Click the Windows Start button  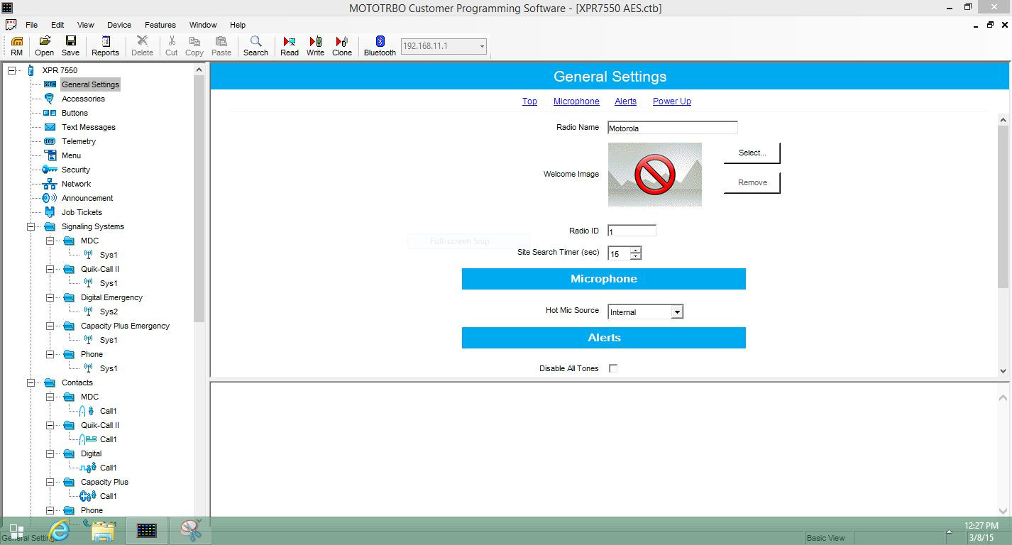click(x=16, y=532)
